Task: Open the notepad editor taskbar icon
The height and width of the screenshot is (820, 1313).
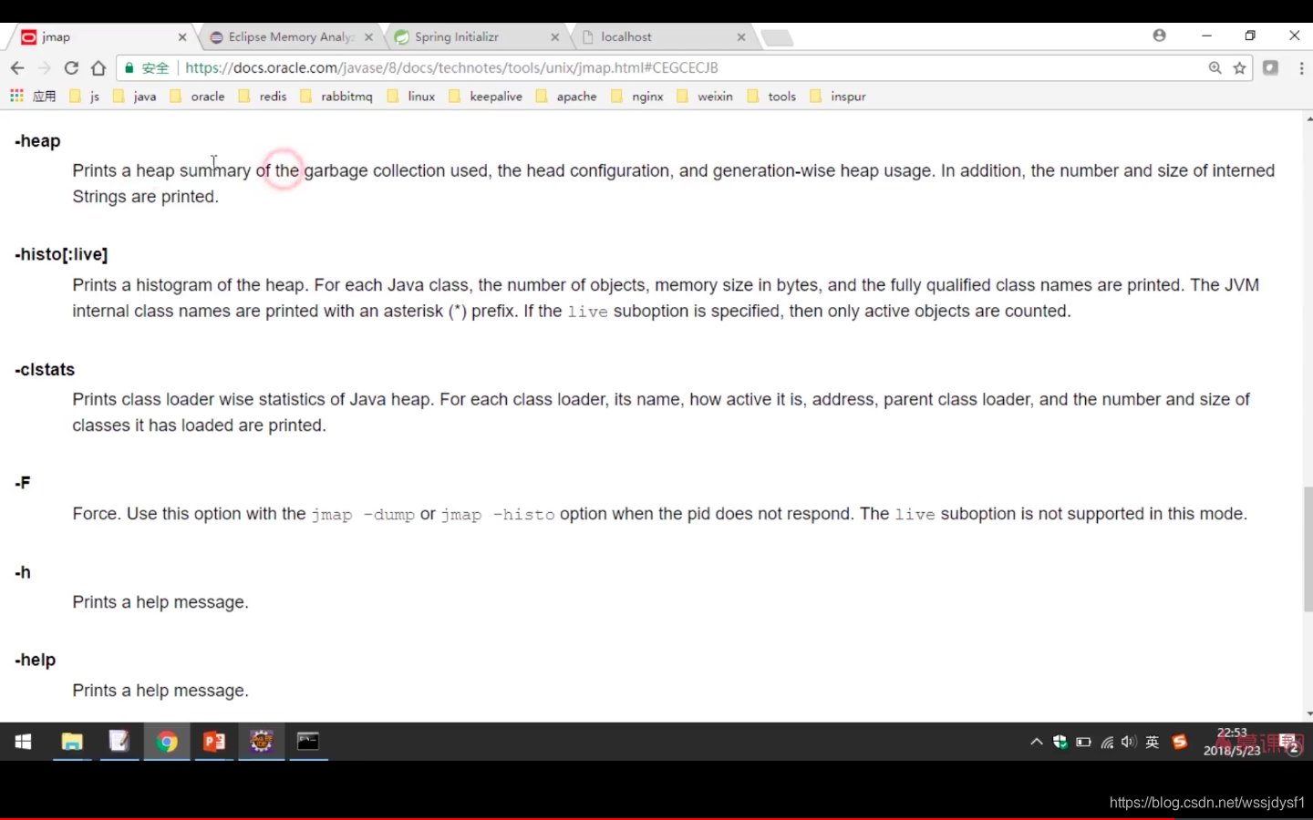Action: tap(119, 742)
